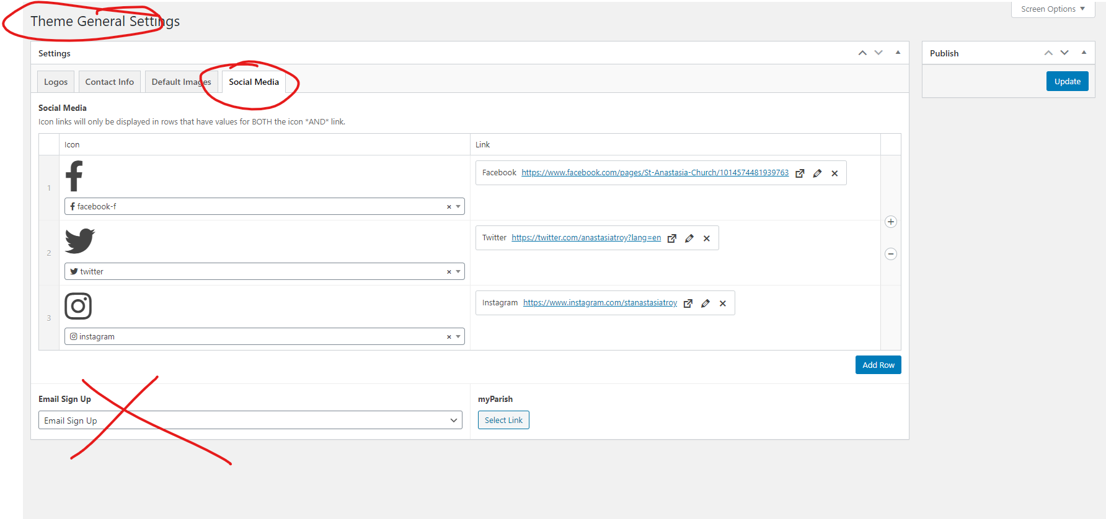Viewport: 1106px width, 519px height.
Task: Click the Add Row button
Action: click(x=878, y=365)
